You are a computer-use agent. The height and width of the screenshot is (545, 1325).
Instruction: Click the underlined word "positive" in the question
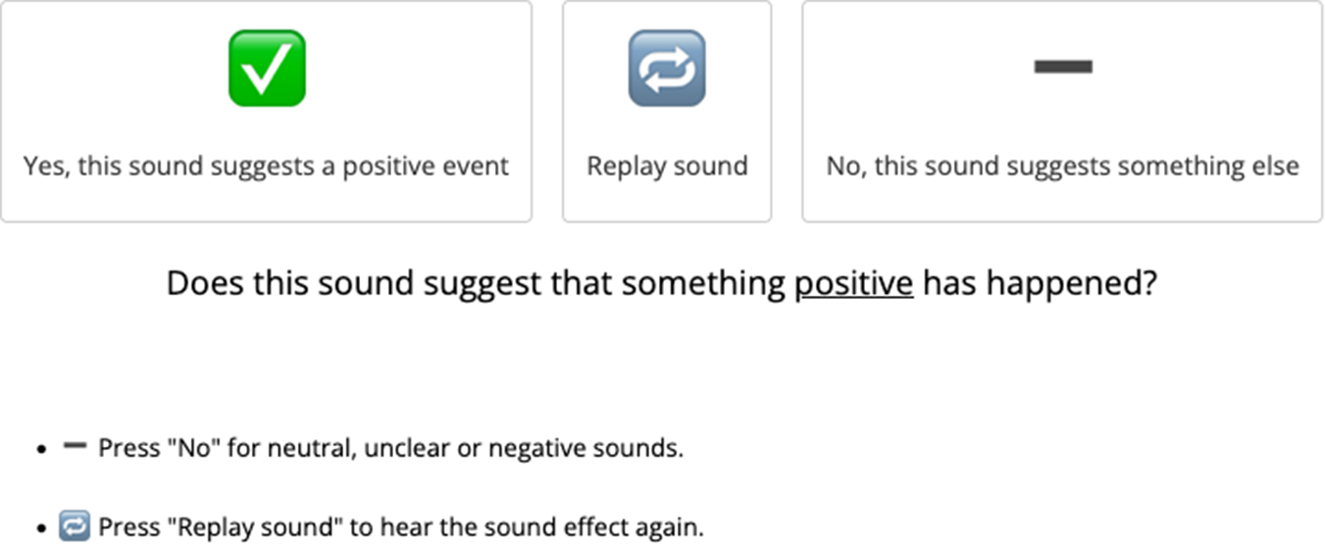pyautogui.click(x=853, y=283)
